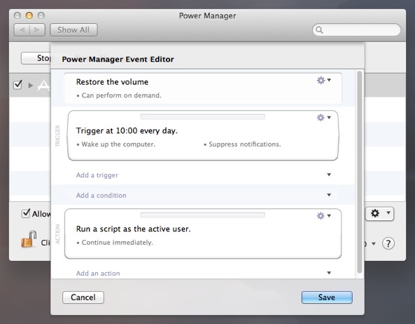The width and height of the screenshot is (415, 324).
Task: Click the search magnifier icon
Action: point(319,30)
